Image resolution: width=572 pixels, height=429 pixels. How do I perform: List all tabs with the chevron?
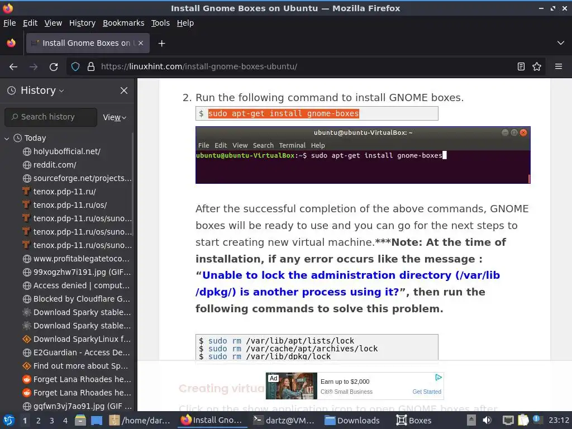coord(561,43)
